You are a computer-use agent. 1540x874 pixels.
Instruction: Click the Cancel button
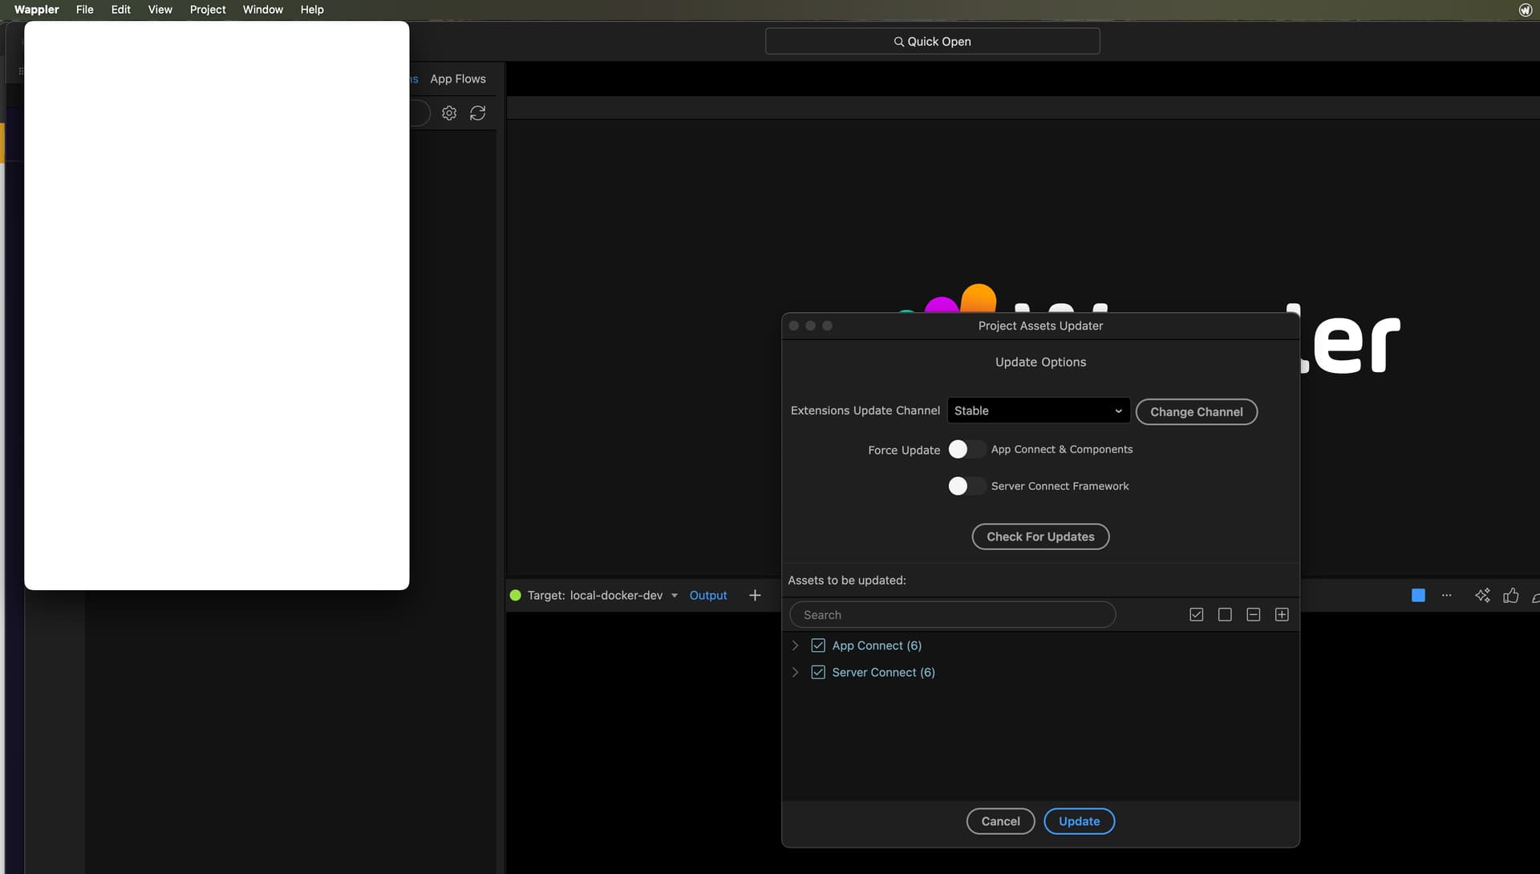(1000, 821)
